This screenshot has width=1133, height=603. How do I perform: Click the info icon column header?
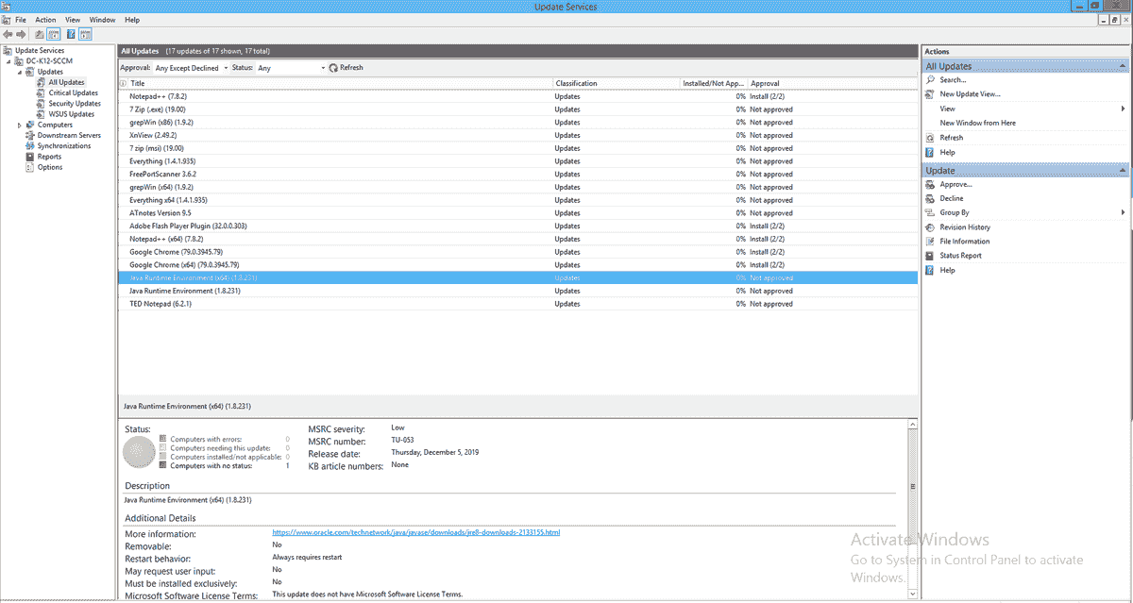coord(123,83)
